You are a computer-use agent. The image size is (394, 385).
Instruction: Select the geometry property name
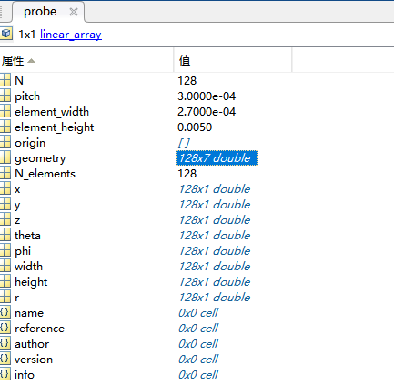click(x=40, y=158)
